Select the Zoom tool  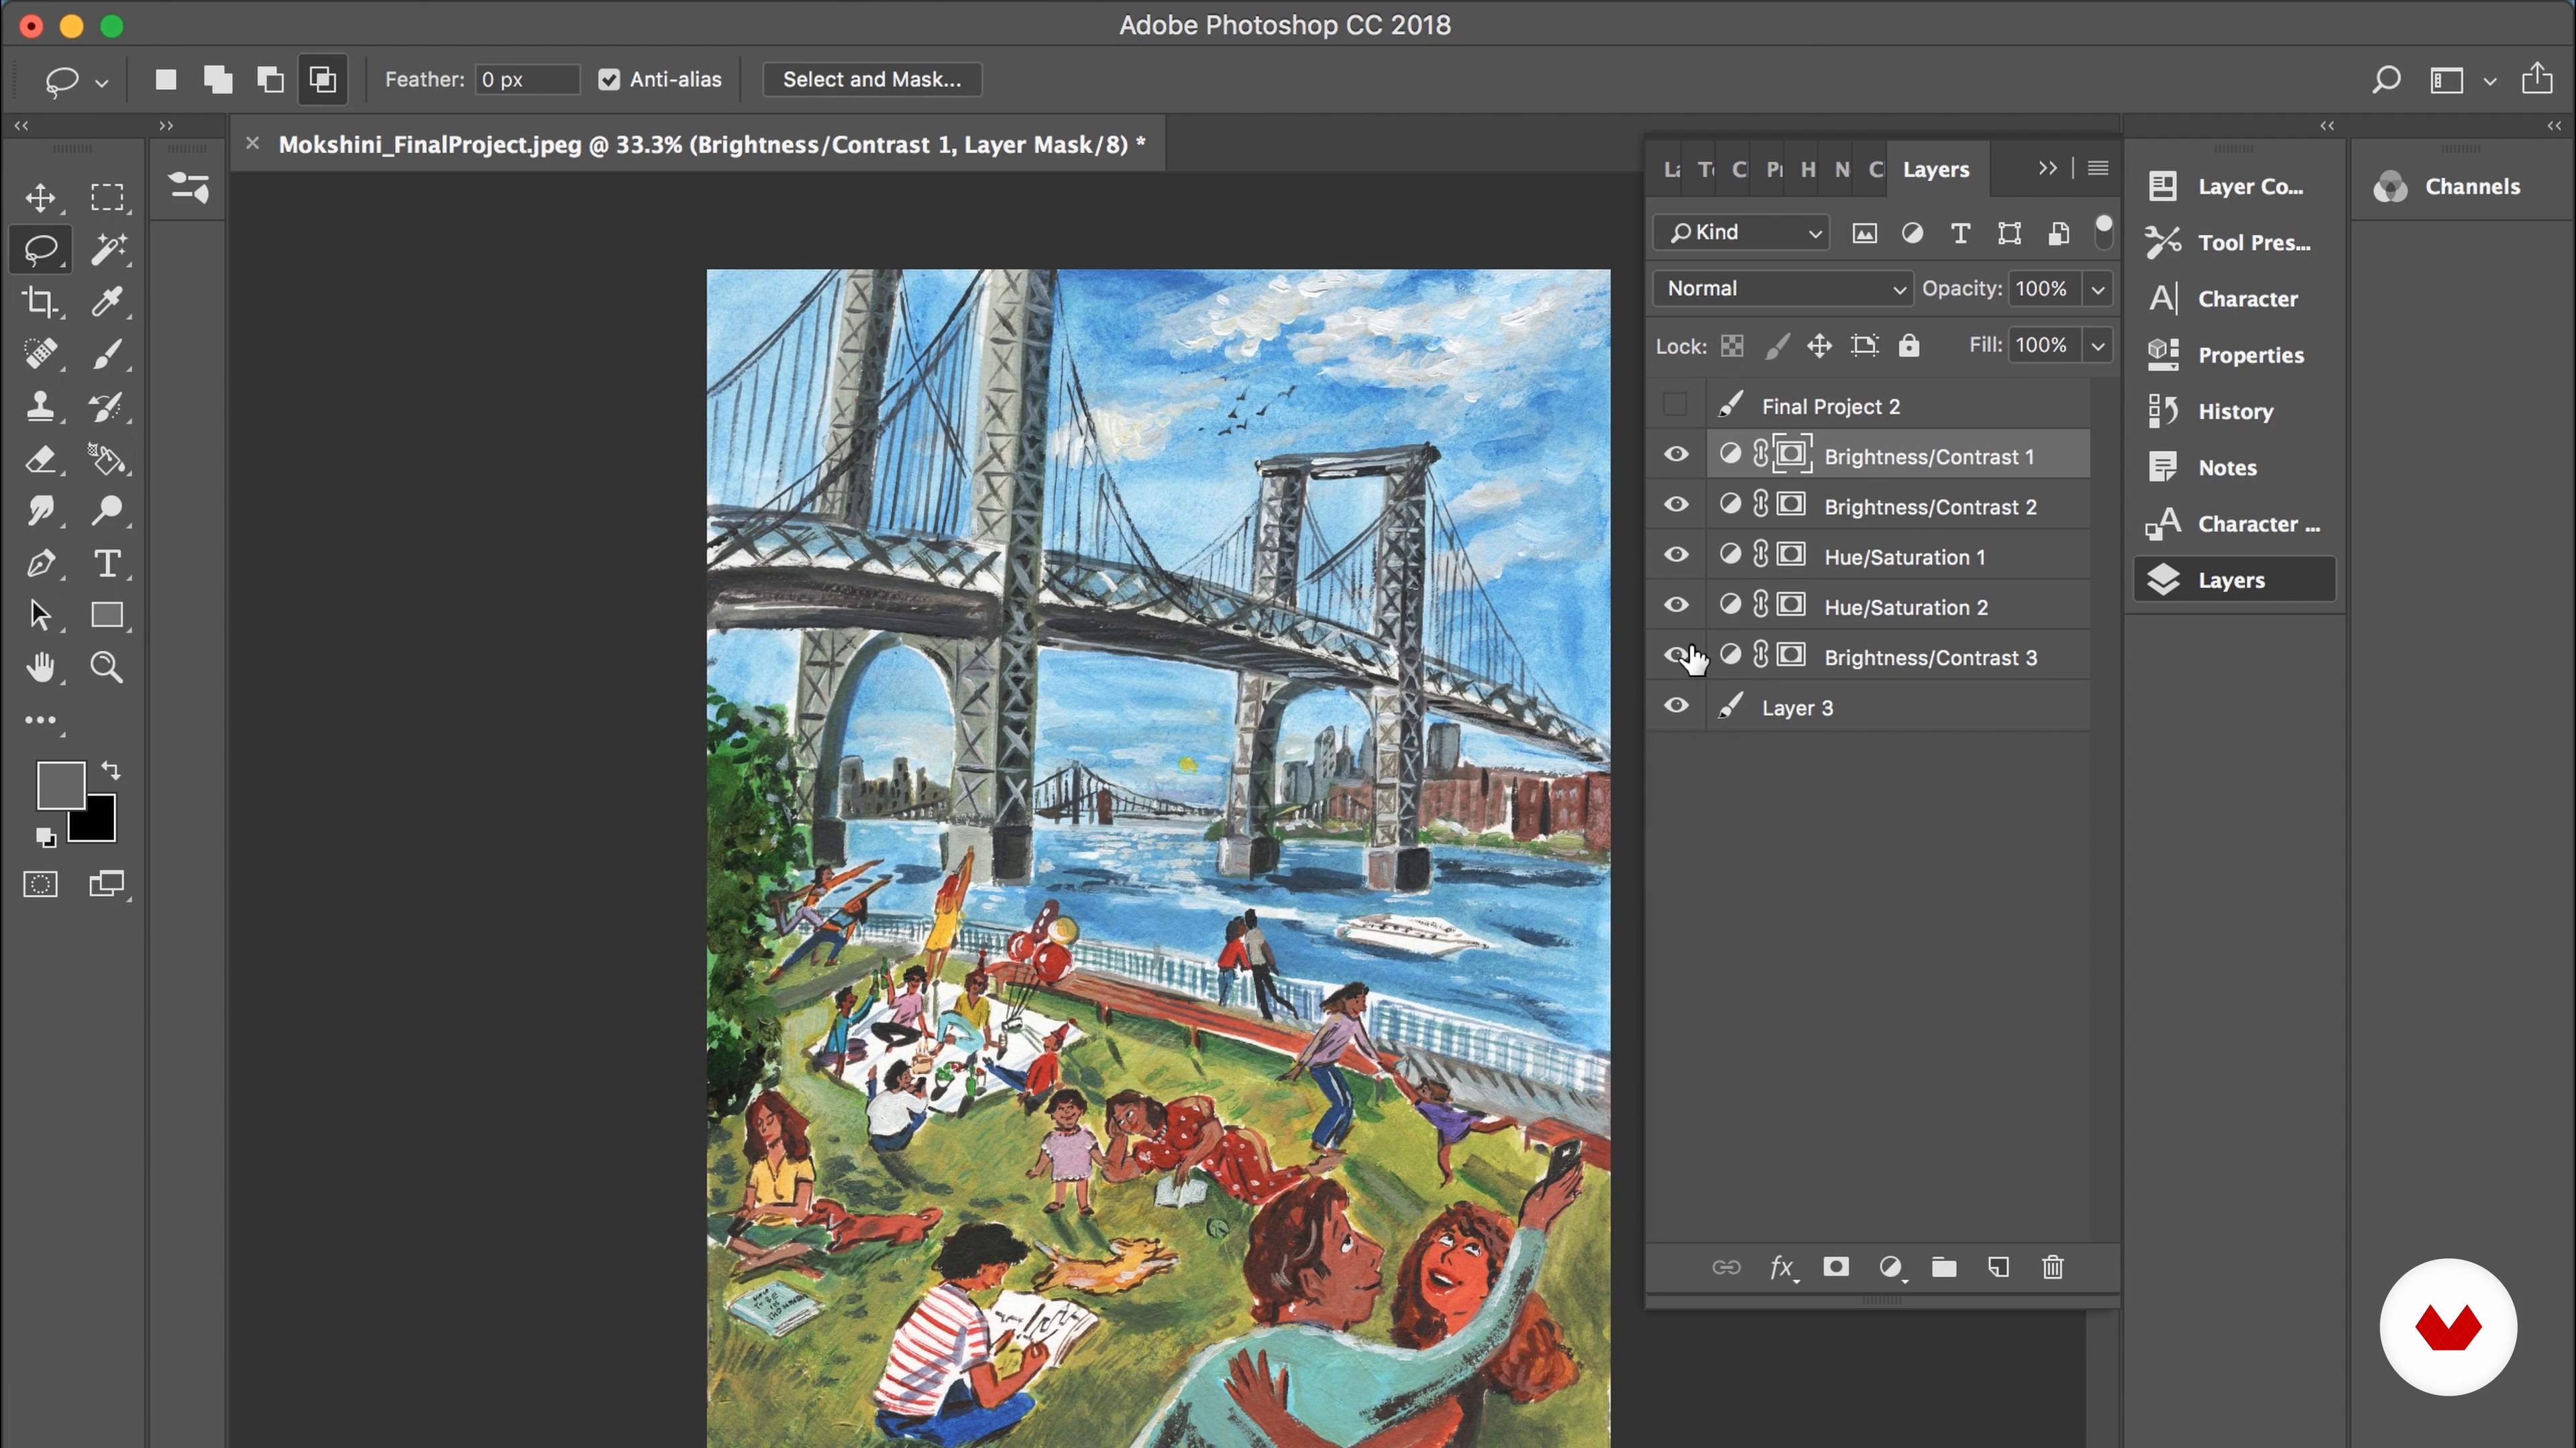pyautogui.click(x=107, y=666)
